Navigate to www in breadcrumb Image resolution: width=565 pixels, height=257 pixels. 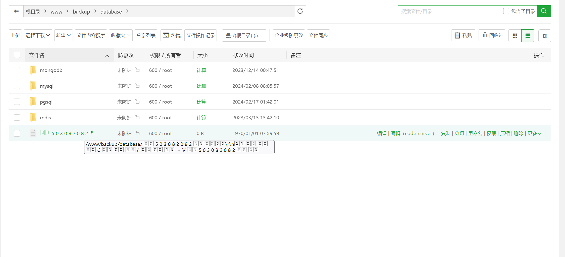(56, 12)
